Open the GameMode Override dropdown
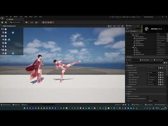Viewport: 168px width, 126px height. point(152,68)
